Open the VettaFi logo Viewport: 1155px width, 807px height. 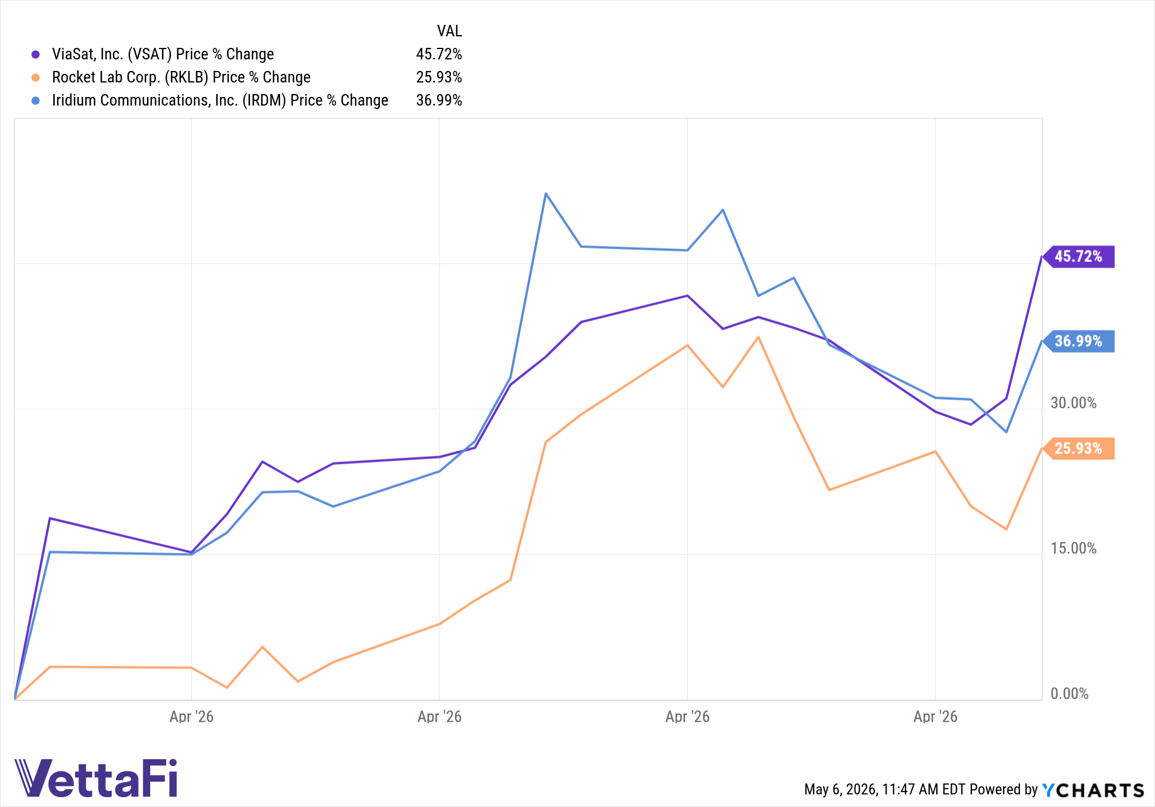click(96, 778)
